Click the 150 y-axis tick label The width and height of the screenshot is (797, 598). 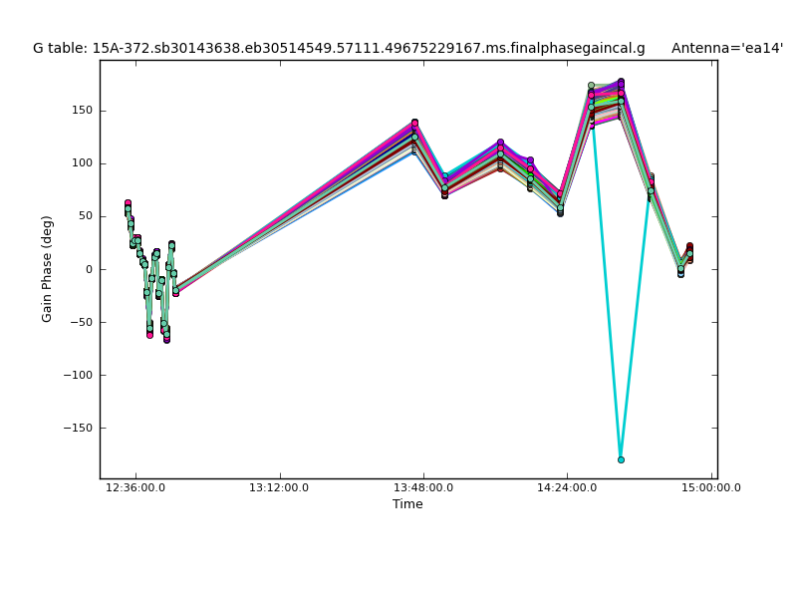click(81, 111)
